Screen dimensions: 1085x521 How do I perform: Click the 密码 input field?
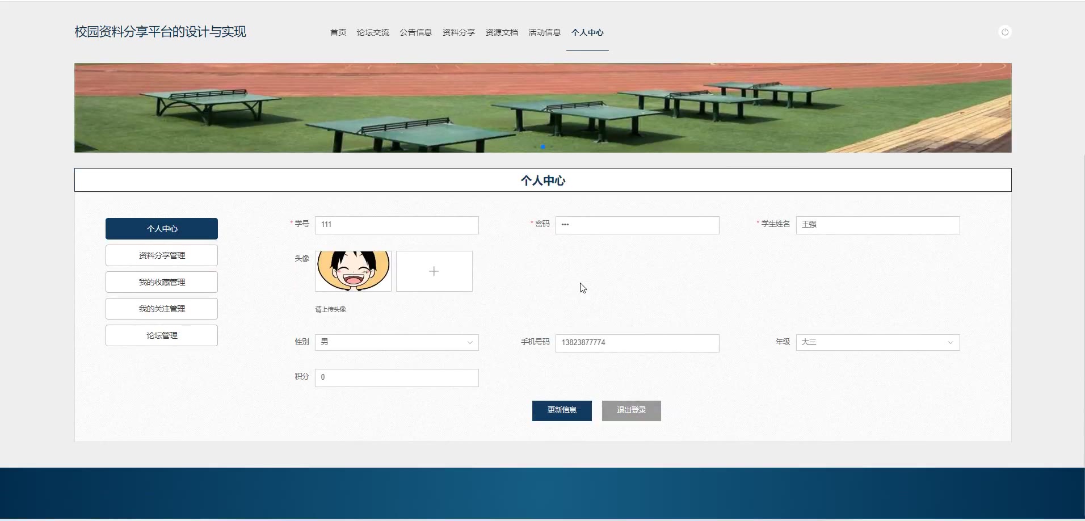[637, 225]
